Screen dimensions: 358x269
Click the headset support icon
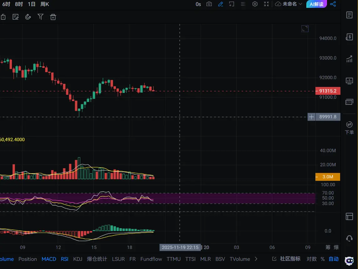[349, 239]
